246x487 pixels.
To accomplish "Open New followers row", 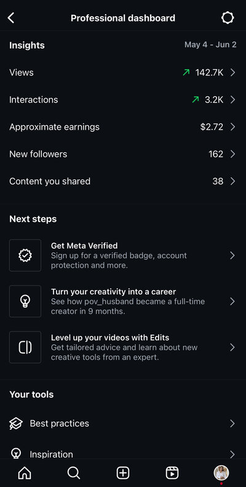I will click(x=123, y=154).
